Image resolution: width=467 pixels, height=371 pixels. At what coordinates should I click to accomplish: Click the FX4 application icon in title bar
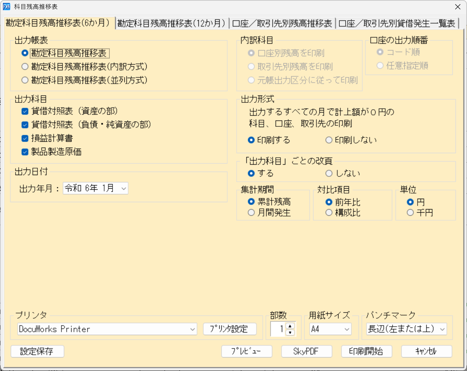tap(6, 7)
